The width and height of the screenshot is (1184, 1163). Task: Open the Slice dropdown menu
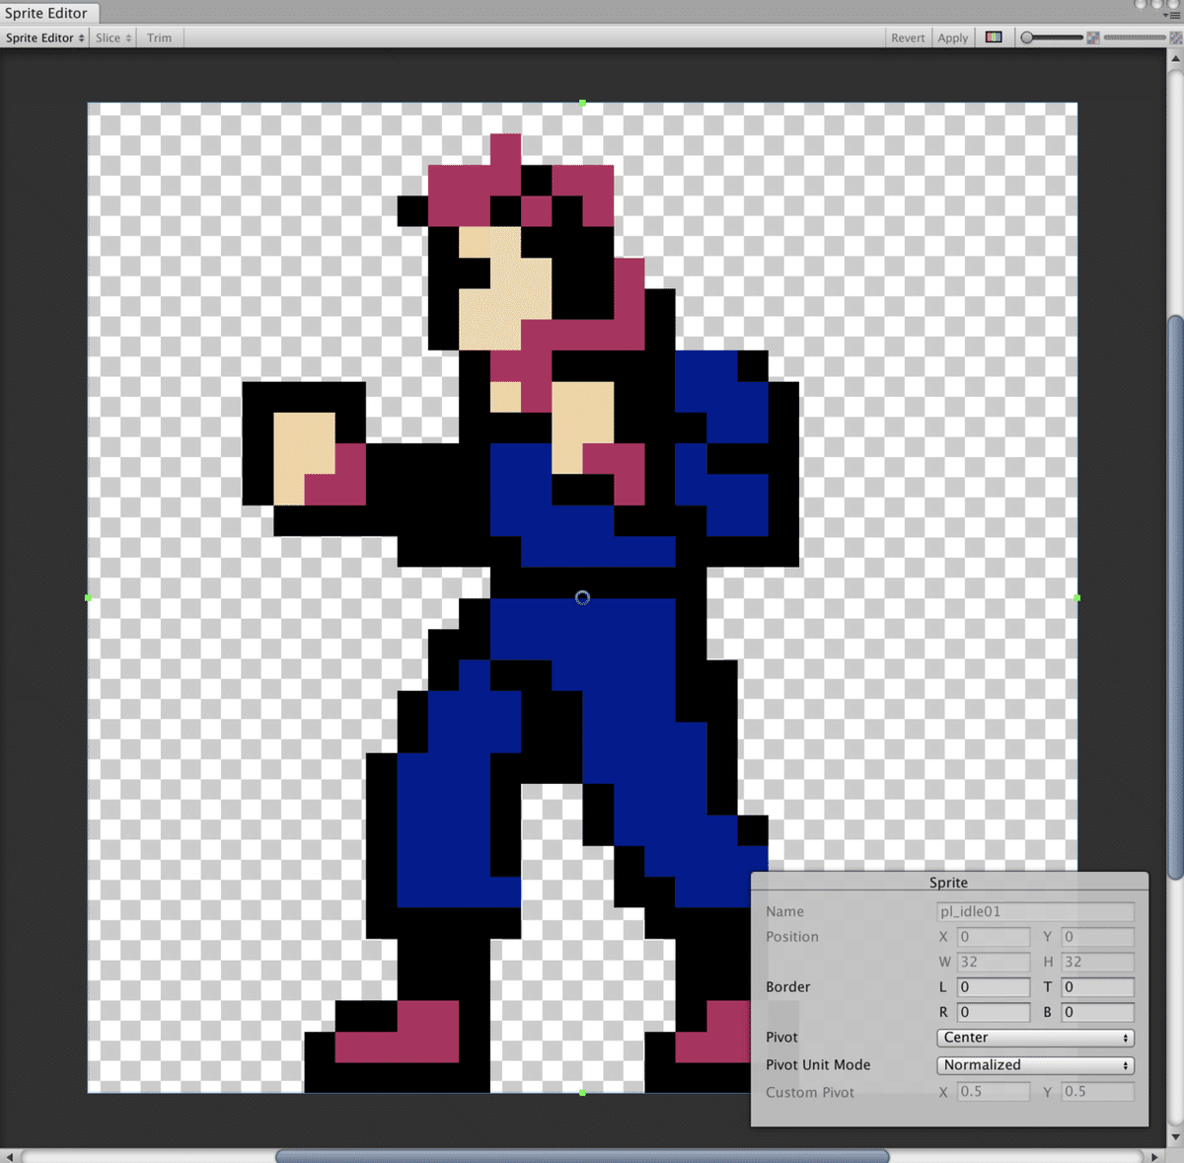(113, 38)
